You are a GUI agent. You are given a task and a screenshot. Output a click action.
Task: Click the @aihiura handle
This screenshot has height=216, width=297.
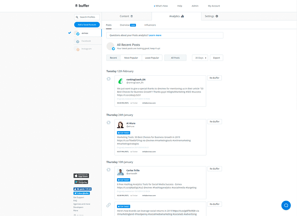130,126
